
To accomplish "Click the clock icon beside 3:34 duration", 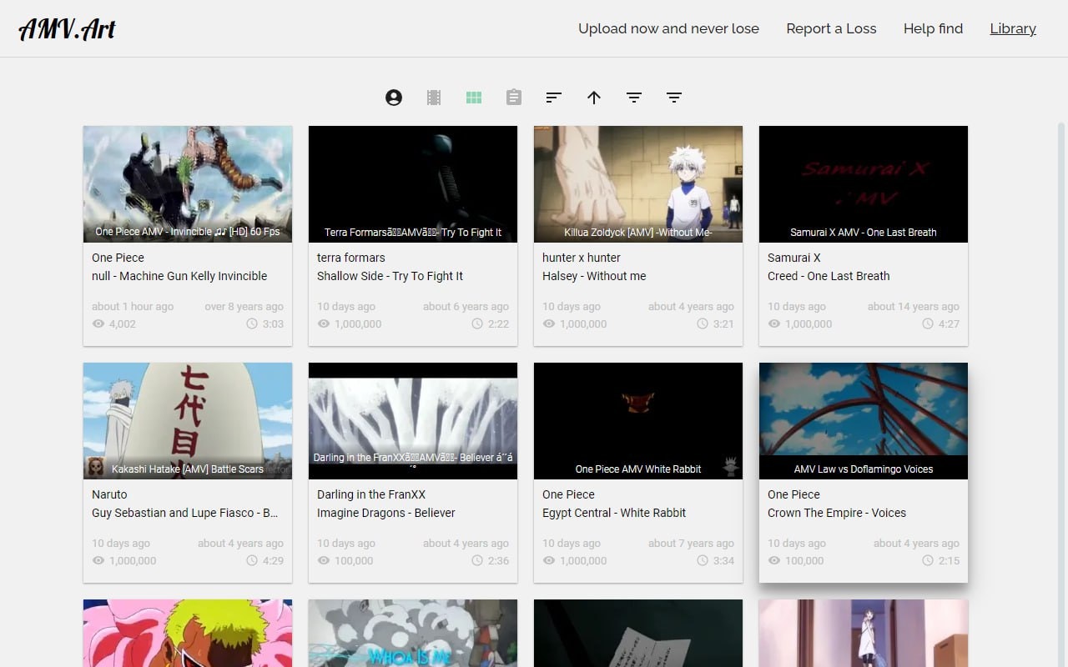I will 703,560.
